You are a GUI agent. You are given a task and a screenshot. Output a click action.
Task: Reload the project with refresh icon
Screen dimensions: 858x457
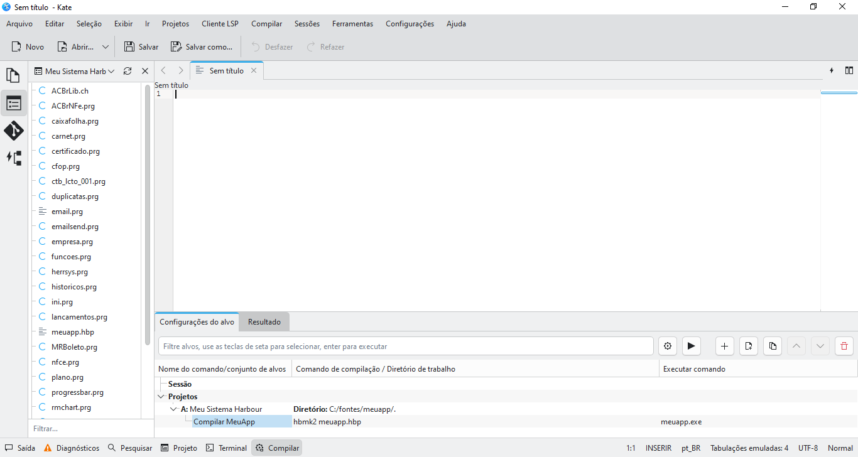(128, 72)
